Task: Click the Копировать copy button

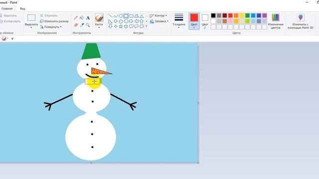Action: point(10,21)
